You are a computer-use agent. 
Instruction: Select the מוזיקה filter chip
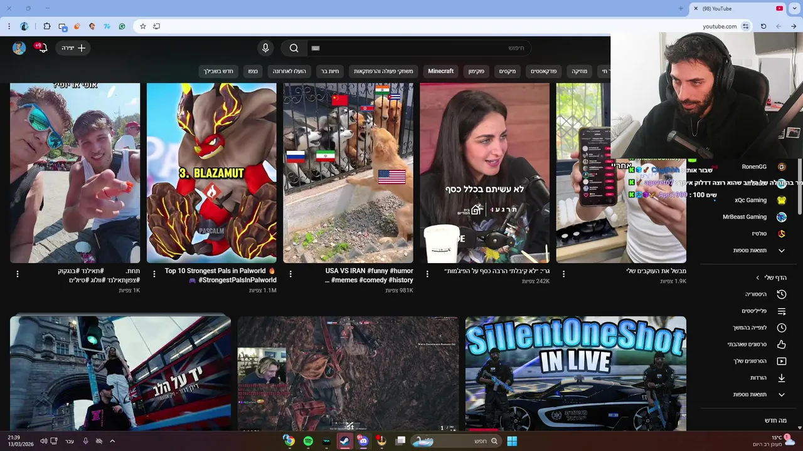(x=580, y=71)
